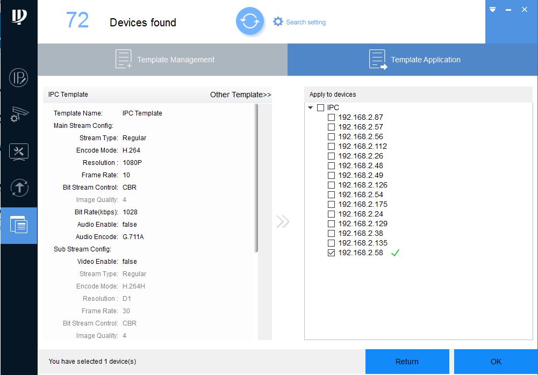Open Search setting gear icon
The width and height of the screenshot is (538, 375).
[278, 22]
